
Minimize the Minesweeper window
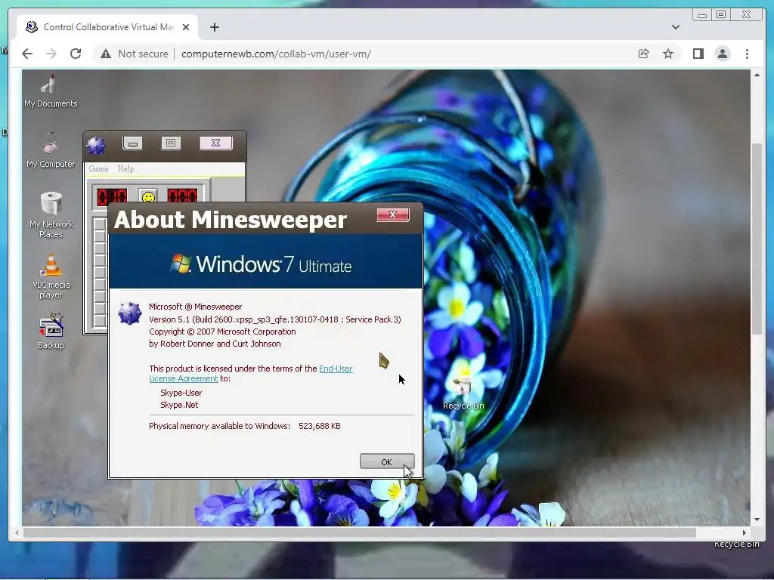tap(132, 143)
